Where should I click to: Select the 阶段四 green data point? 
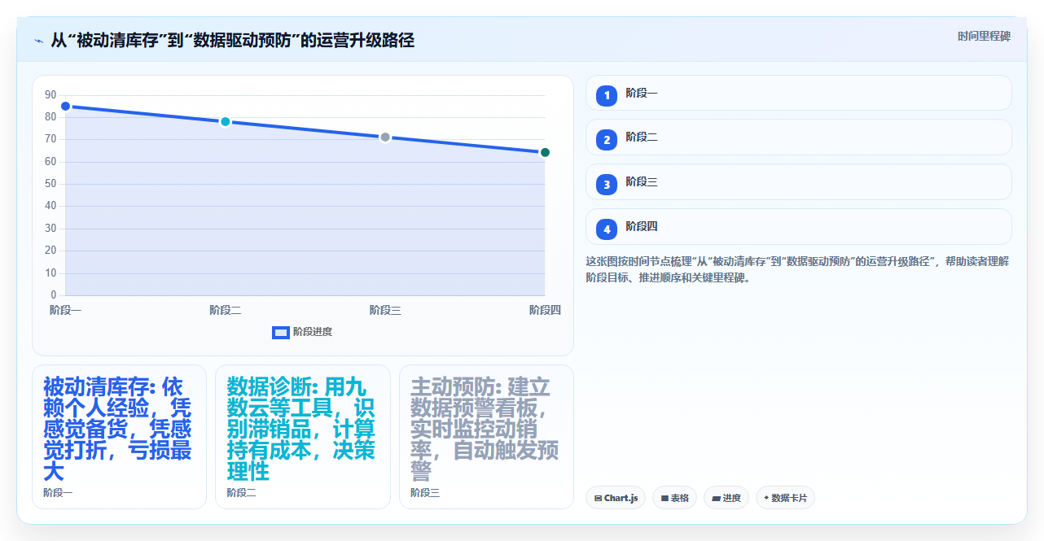(x=545, y=152)
